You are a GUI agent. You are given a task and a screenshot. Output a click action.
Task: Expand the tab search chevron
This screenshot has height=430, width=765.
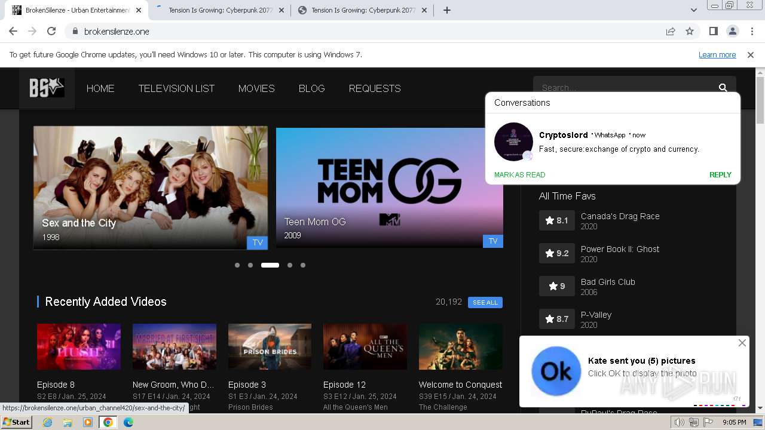click(693, 10)
